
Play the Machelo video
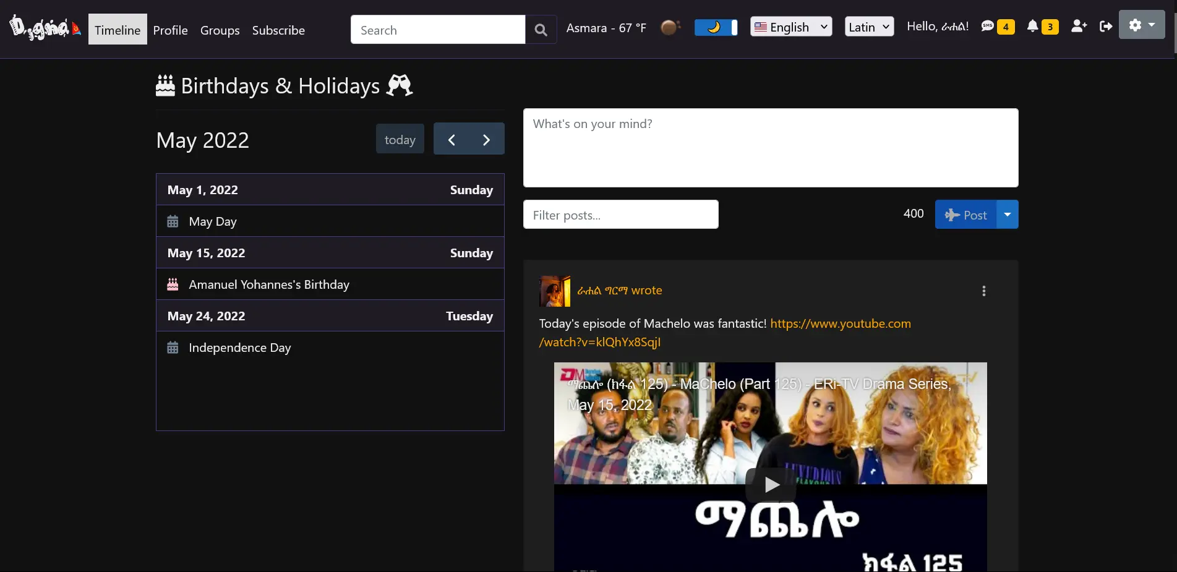click(x=771, y=485)
